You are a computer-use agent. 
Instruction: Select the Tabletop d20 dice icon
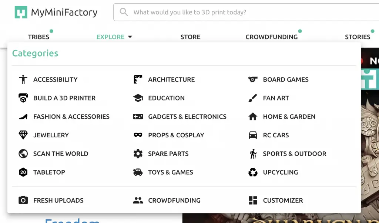click(23, 172)
